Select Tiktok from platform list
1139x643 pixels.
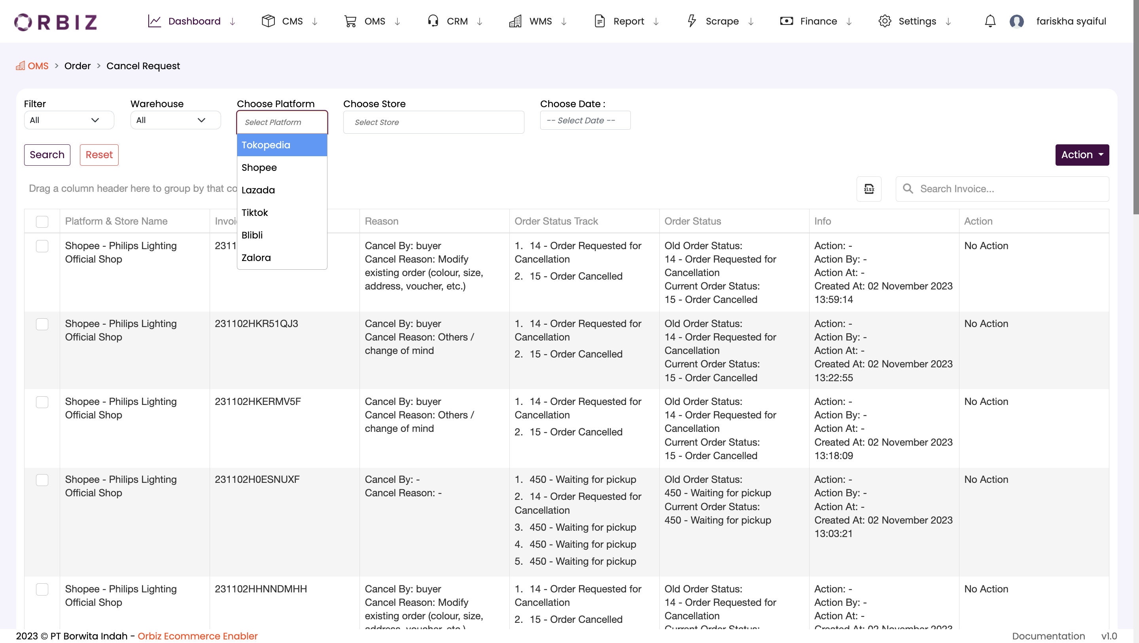pos(282,213)
